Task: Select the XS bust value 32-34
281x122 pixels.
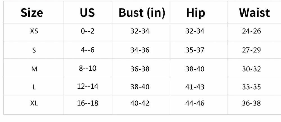Action: (140, 31)
